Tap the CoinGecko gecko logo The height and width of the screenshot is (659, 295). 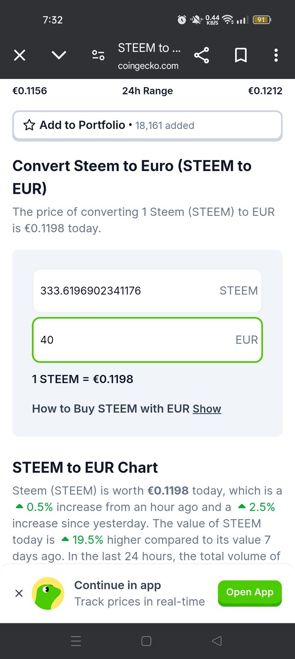48,594
